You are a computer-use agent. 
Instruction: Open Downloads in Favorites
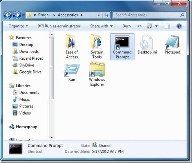click(25, 52)
